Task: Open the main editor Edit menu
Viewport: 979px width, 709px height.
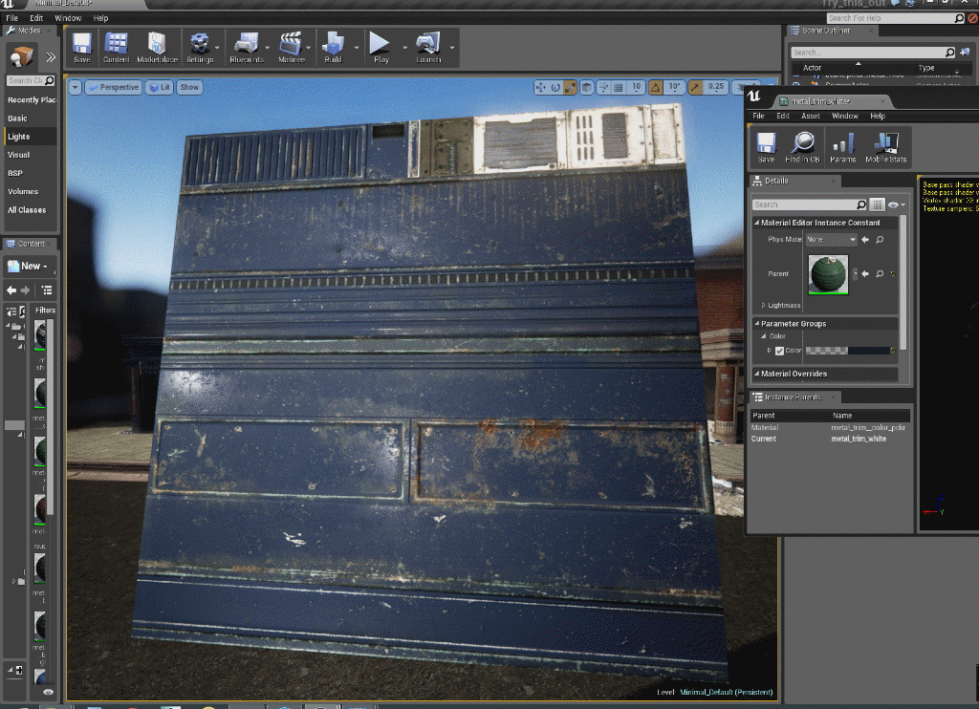Action: pos(36,18)
